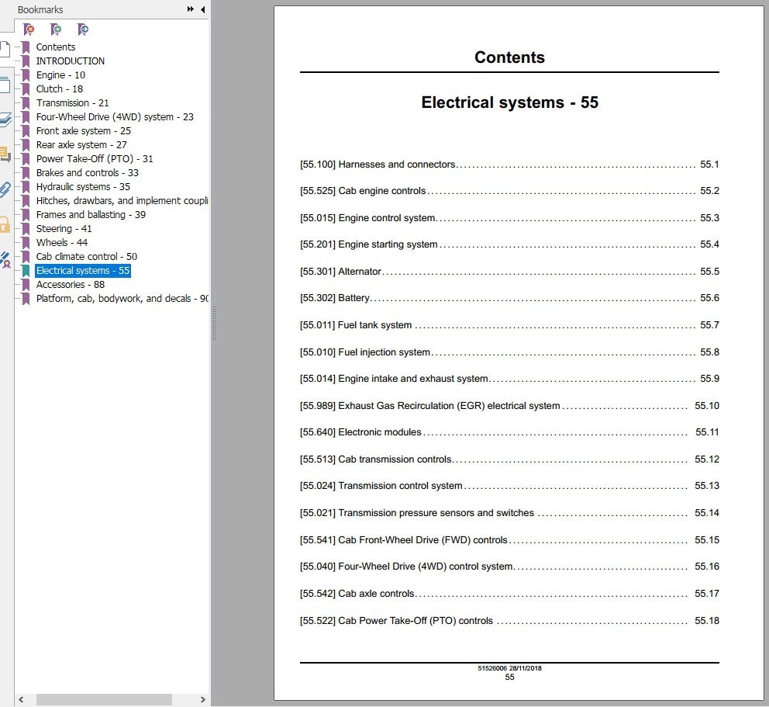The width and height of the screenshot is (769, 707).
Task: Select Hitches, drawbars, and implement coupling bookmark
Action: [122, 201]
